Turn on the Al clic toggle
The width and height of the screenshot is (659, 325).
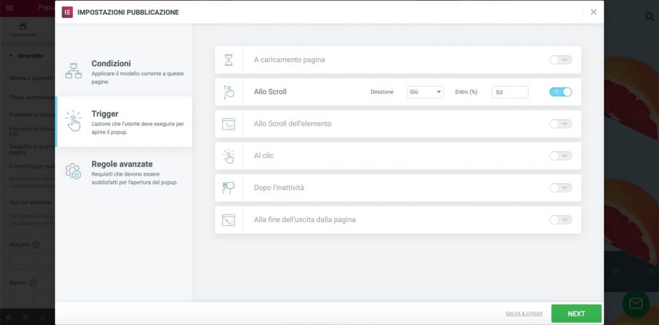point(560,156)
